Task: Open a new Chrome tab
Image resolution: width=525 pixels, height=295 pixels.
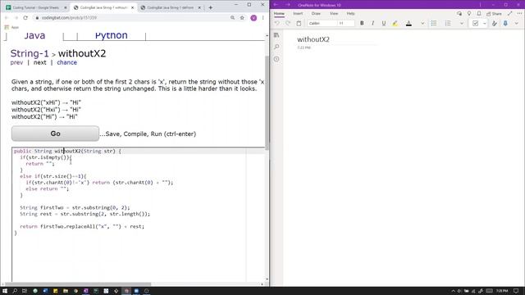Action: tap(211, 7)
